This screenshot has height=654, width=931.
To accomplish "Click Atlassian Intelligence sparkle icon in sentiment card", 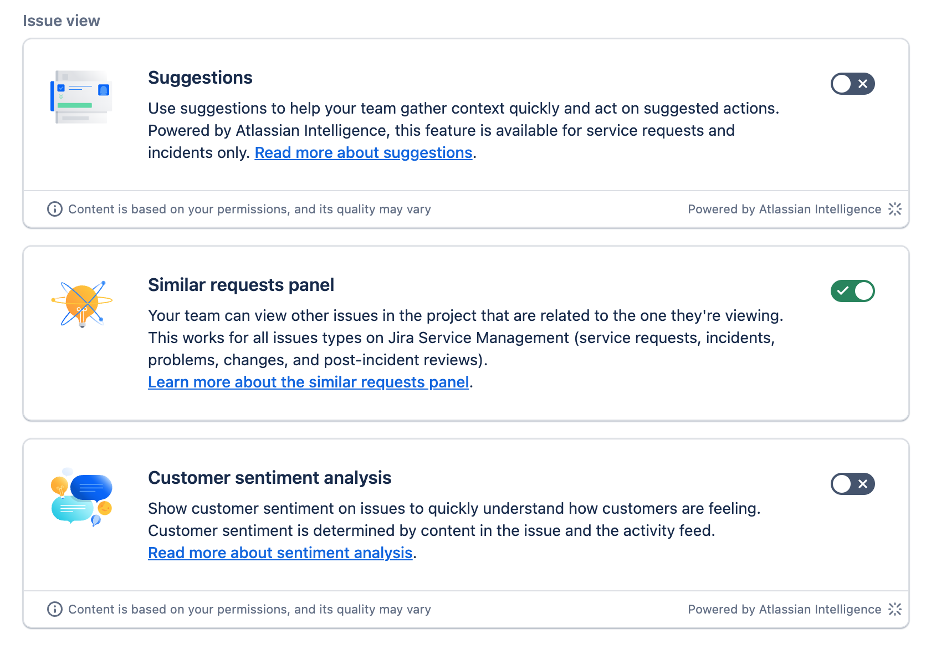I will click(x=895, y=609).
